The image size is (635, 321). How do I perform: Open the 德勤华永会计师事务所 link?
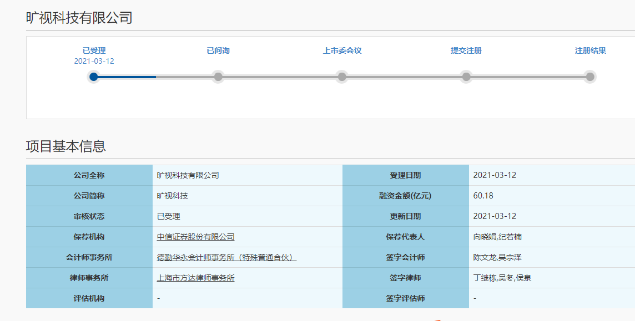pos(226,257)
